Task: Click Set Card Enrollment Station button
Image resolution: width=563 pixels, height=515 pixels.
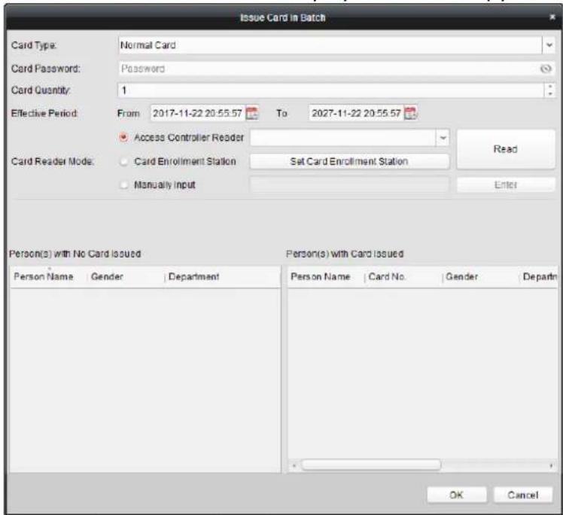Action: pos(349,161)
